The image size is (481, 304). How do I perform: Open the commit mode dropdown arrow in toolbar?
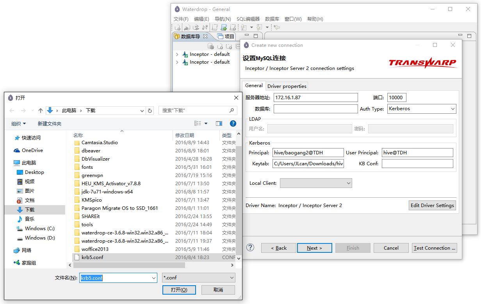pyautogui.click(x=251, y=27)
